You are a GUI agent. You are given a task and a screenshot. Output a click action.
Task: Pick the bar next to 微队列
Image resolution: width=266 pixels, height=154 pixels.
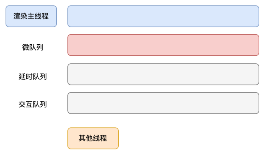(x=163, y=45)
